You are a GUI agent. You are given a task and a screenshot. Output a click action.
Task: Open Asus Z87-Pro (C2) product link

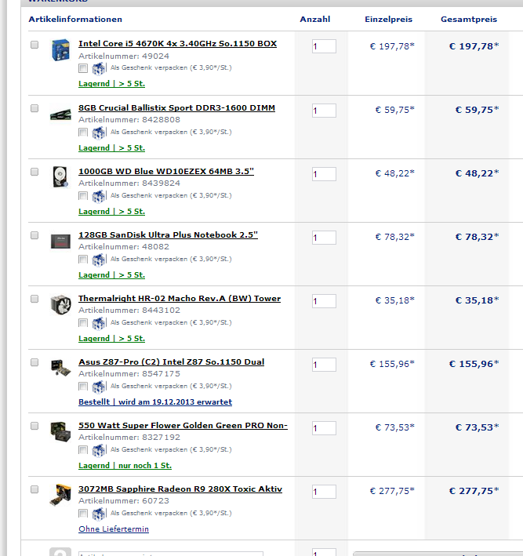pos(171,362)
